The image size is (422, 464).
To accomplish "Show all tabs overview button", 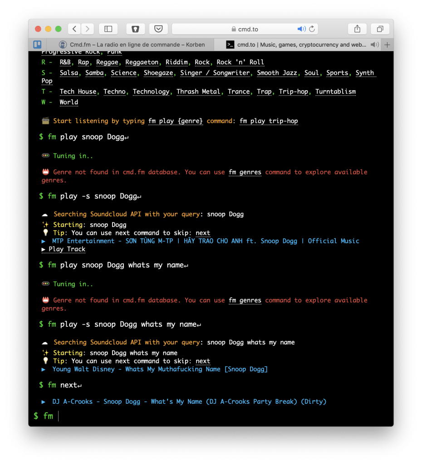I will click(380, 29).
